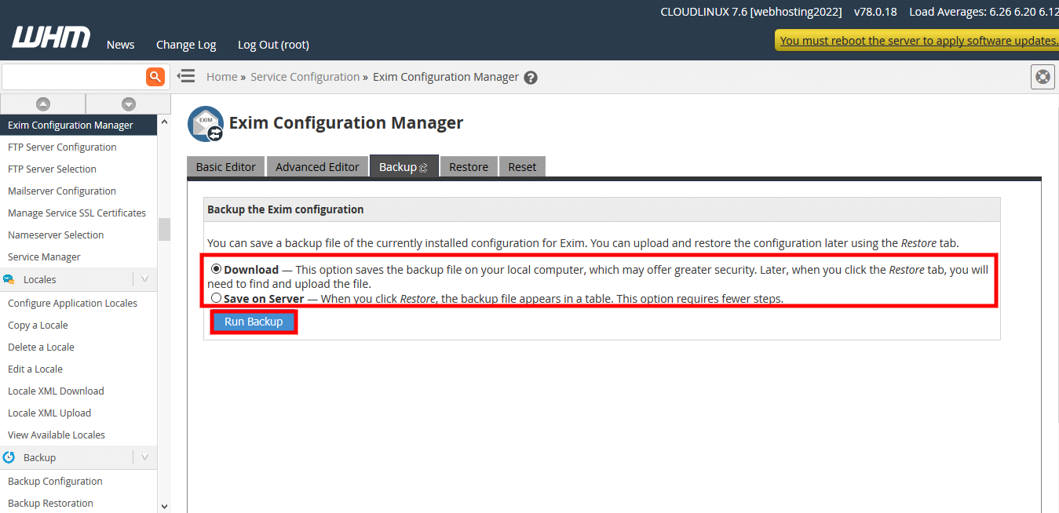Click the sidebar scroll-down arrow button

pos(128,104)
